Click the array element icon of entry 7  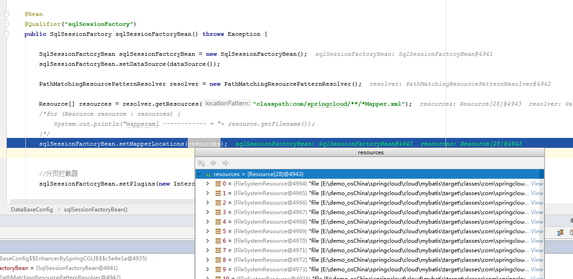[x=218, y=250]
